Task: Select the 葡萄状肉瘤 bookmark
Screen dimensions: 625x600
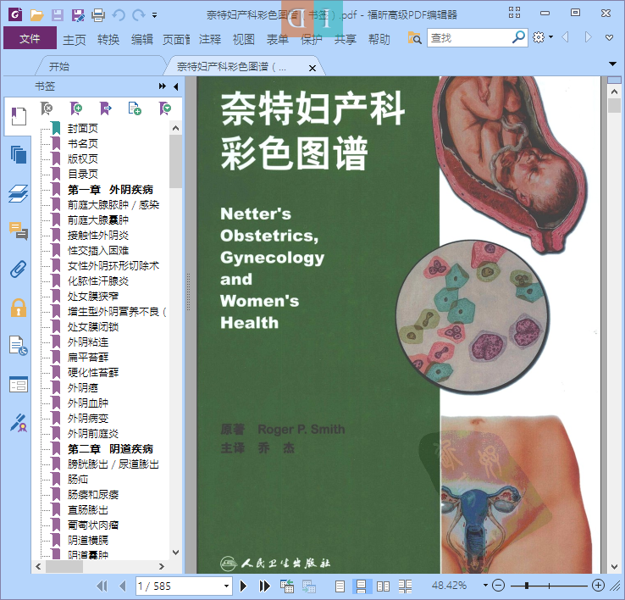Action: (x=93, y=525)
